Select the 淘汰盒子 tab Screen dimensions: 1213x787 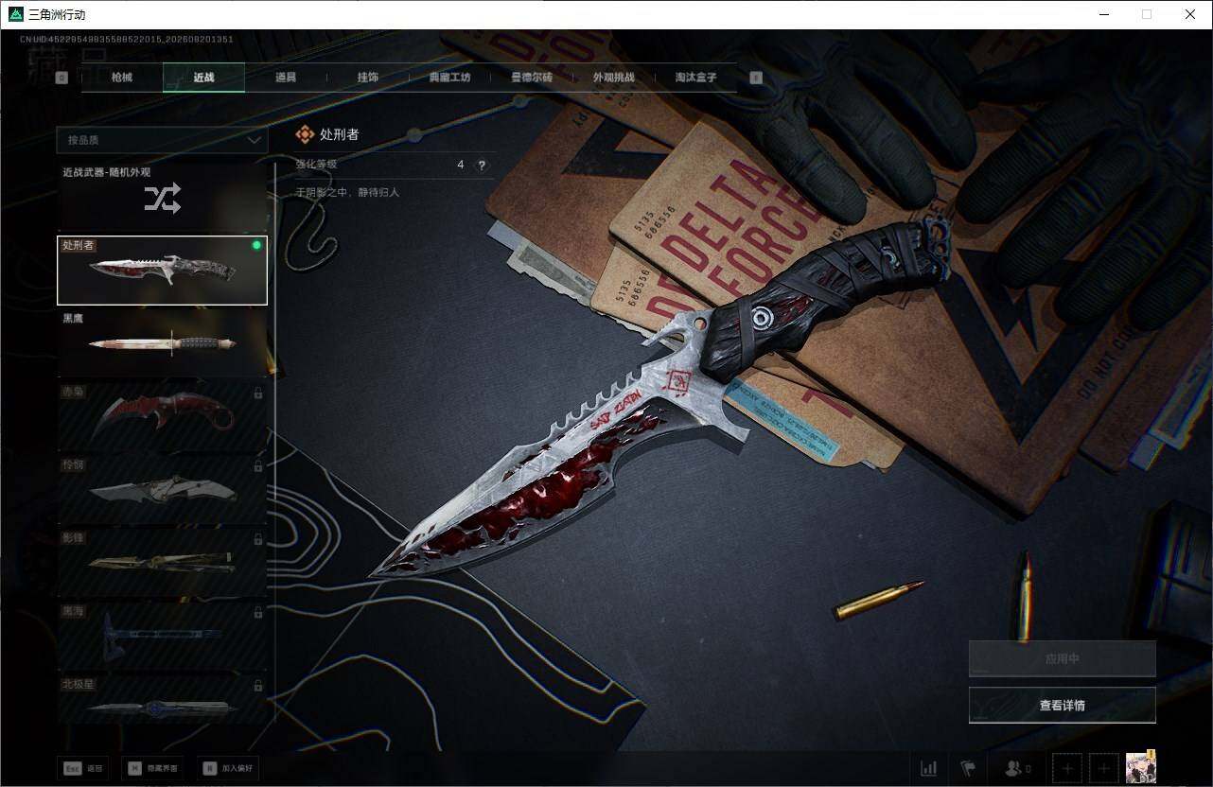pos(695,78)
